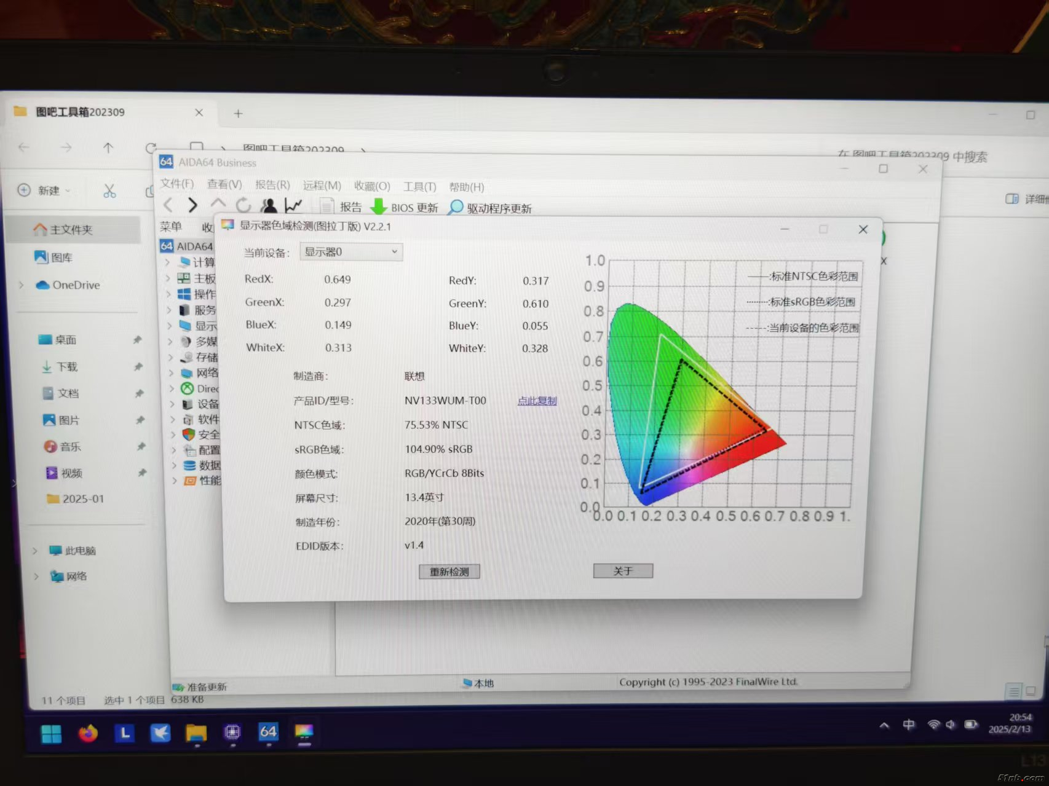Click 新建 in File Explorer

(x=44, y=191)
